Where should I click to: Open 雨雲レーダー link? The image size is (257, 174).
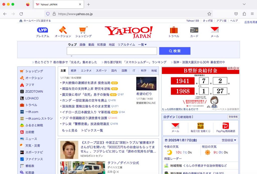click(x=173, y=159)
